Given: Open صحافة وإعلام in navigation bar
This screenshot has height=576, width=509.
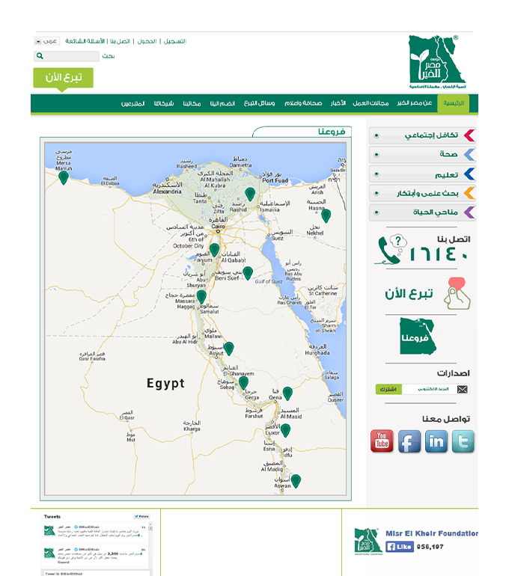Looking at the screenshot, I should [x=303, y=103].
